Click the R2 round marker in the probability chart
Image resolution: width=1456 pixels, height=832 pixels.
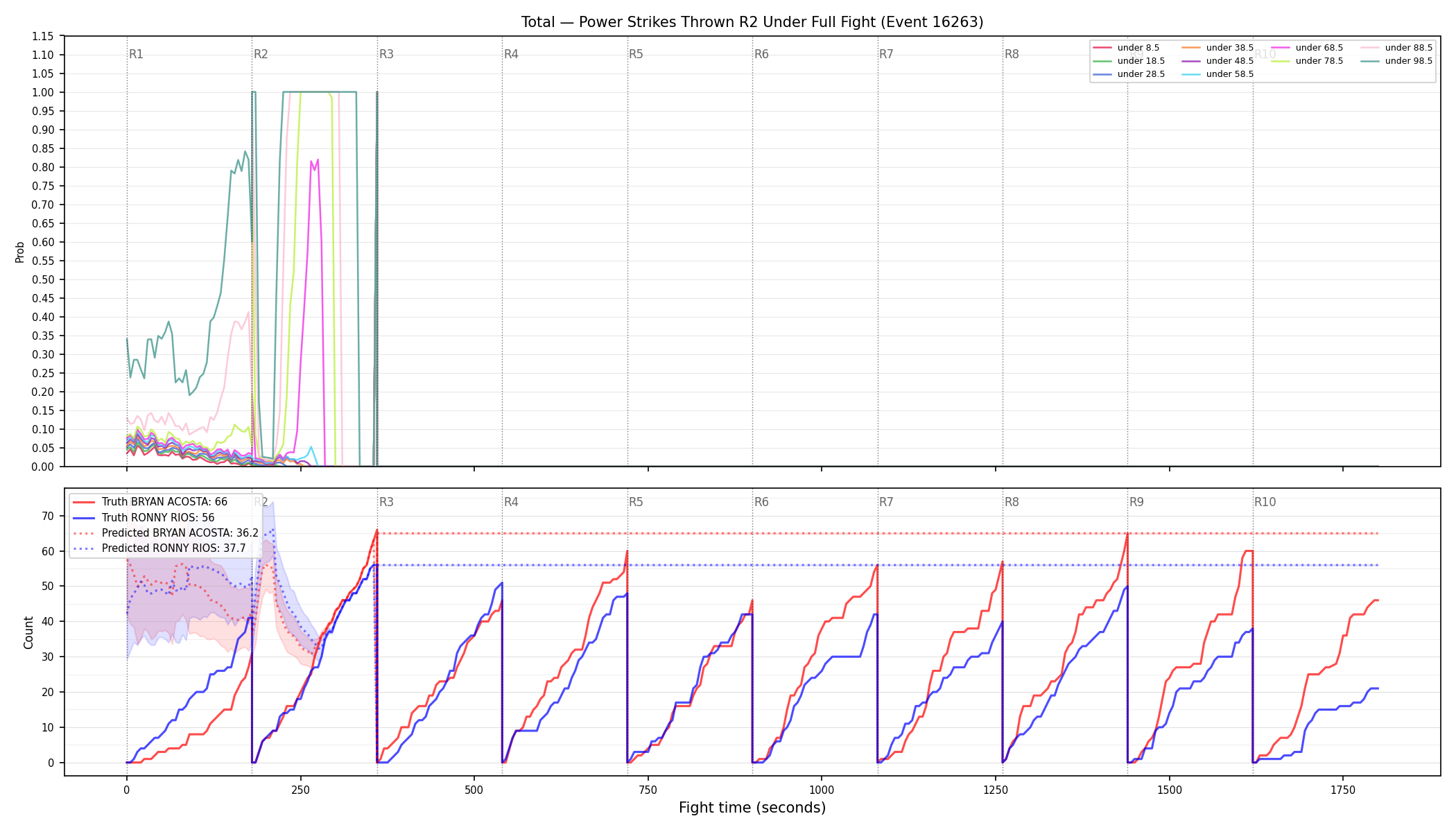click(x=261, y=54)
